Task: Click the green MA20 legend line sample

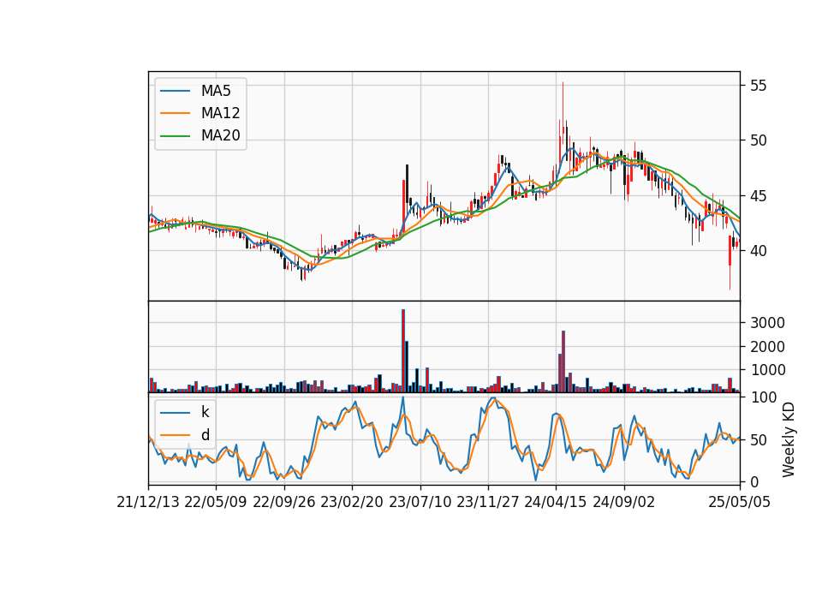Action: coord(175,136)
